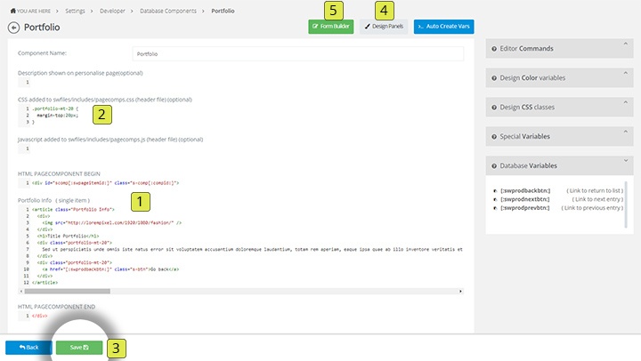The image size is (641, 361).
Task: Click the Design Color variables help icon
Action: point(494,78)
